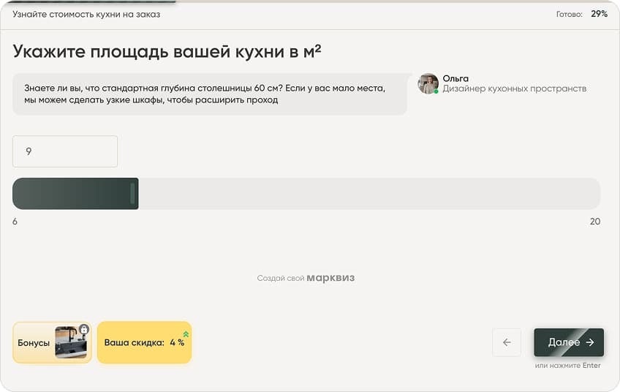Image resolution: width=620 pixels, height=392 pixels.
Task: Click the Готово: 29% progress indicator
Action: 582,14
